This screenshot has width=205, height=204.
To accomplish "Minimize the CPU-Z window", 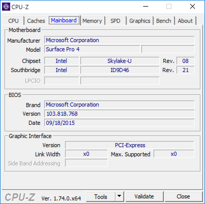I will tap(145, 7).
